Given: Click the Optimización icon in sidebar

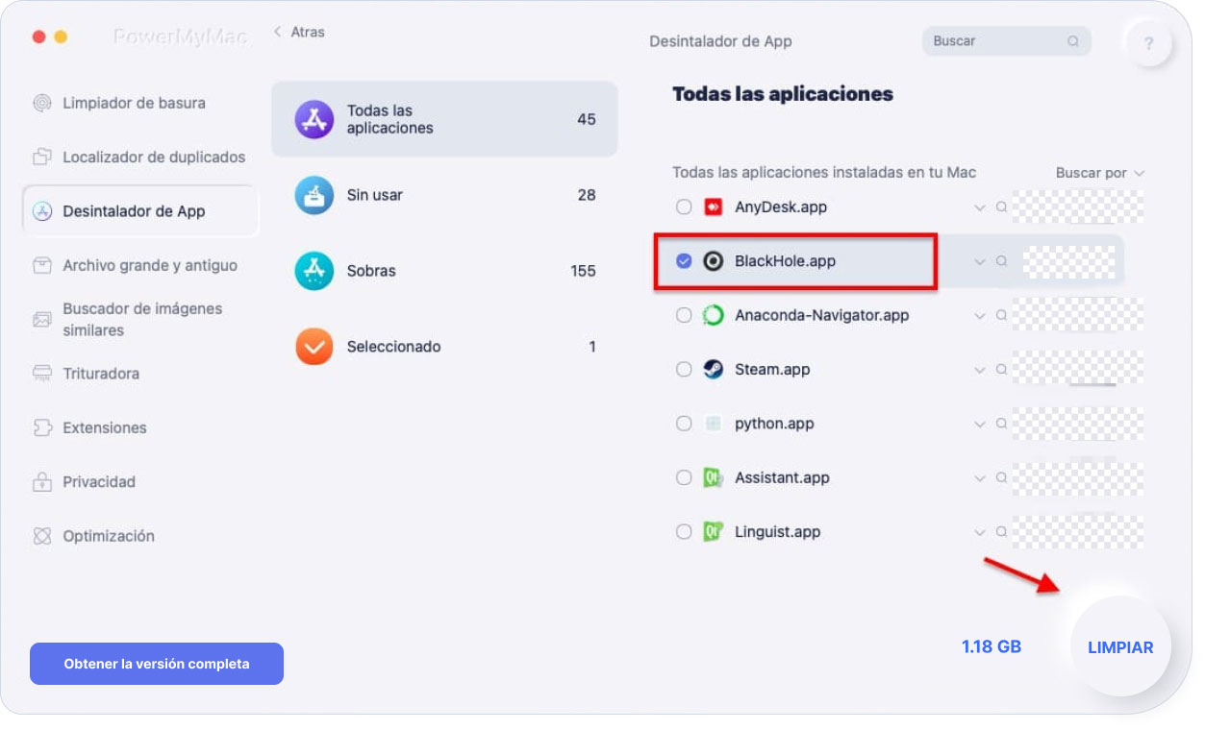Looking at the screenshot, I should [41, 536].
